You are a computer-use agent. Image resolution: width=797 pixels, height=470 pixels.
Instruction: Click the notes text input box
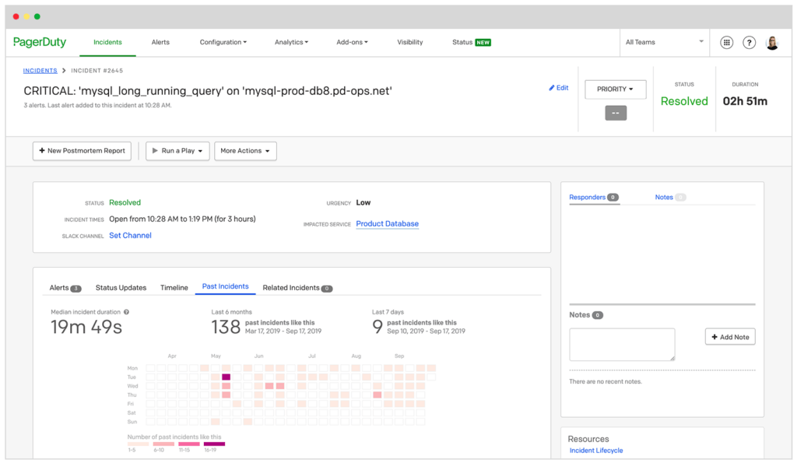point(622,345)
